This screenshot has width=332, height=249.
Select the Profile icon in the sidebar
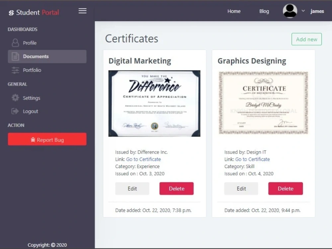click(x=16, y=42)
